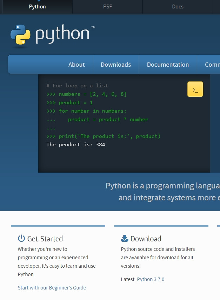This screenshot has width=220, height=300.
Task: Click the Get Started power icon
Action: coord(21,238)
